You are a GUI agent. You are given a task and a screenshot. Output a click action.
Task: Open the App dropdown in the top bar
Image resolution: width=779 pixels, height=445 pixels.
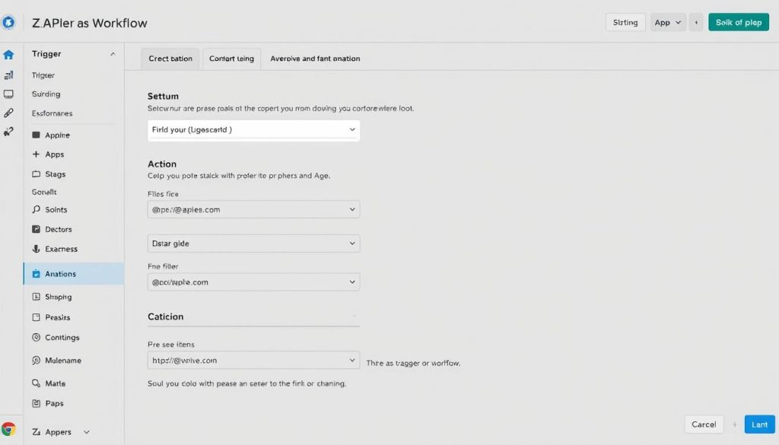(667, 22)
